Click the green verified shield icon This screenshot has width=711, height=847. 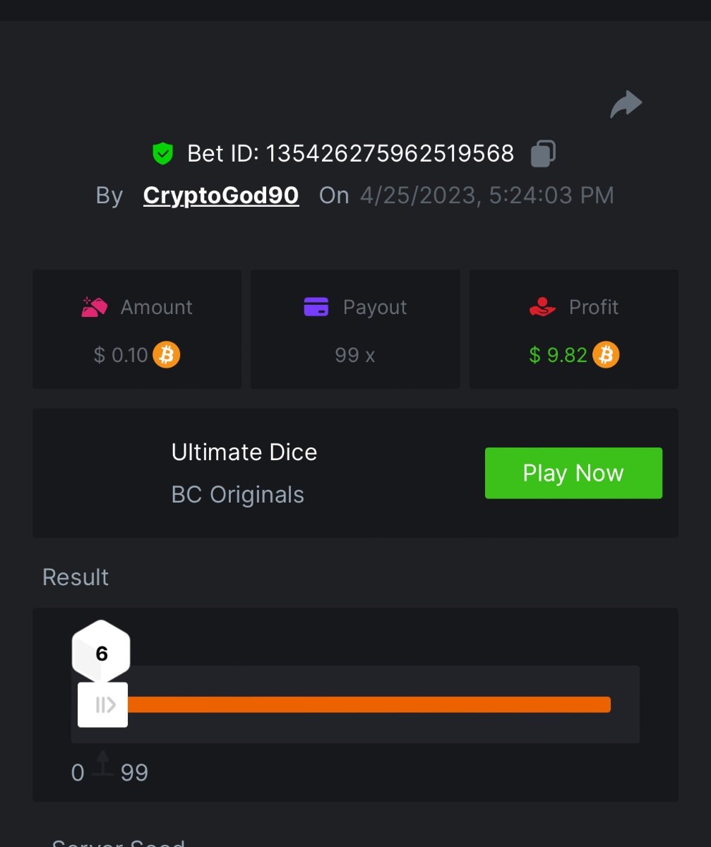click(x=163, y=153)
